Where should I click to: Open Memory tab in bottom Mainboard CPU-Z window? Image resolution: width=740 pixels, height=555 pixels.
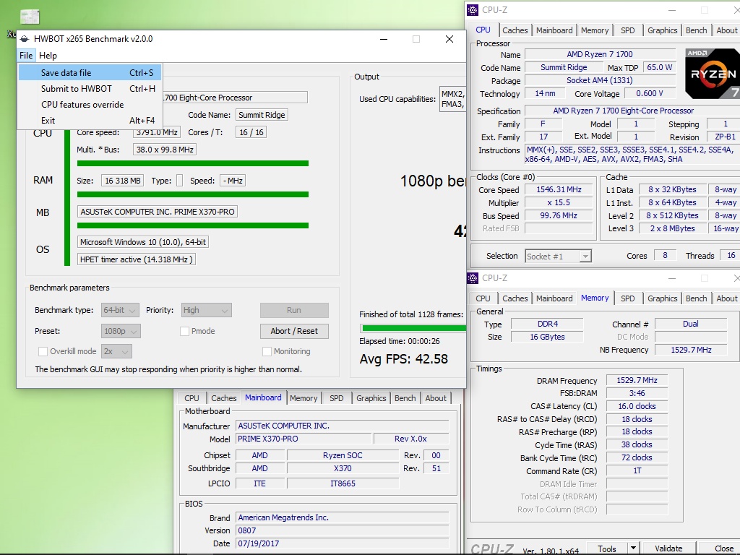point(304,398)
